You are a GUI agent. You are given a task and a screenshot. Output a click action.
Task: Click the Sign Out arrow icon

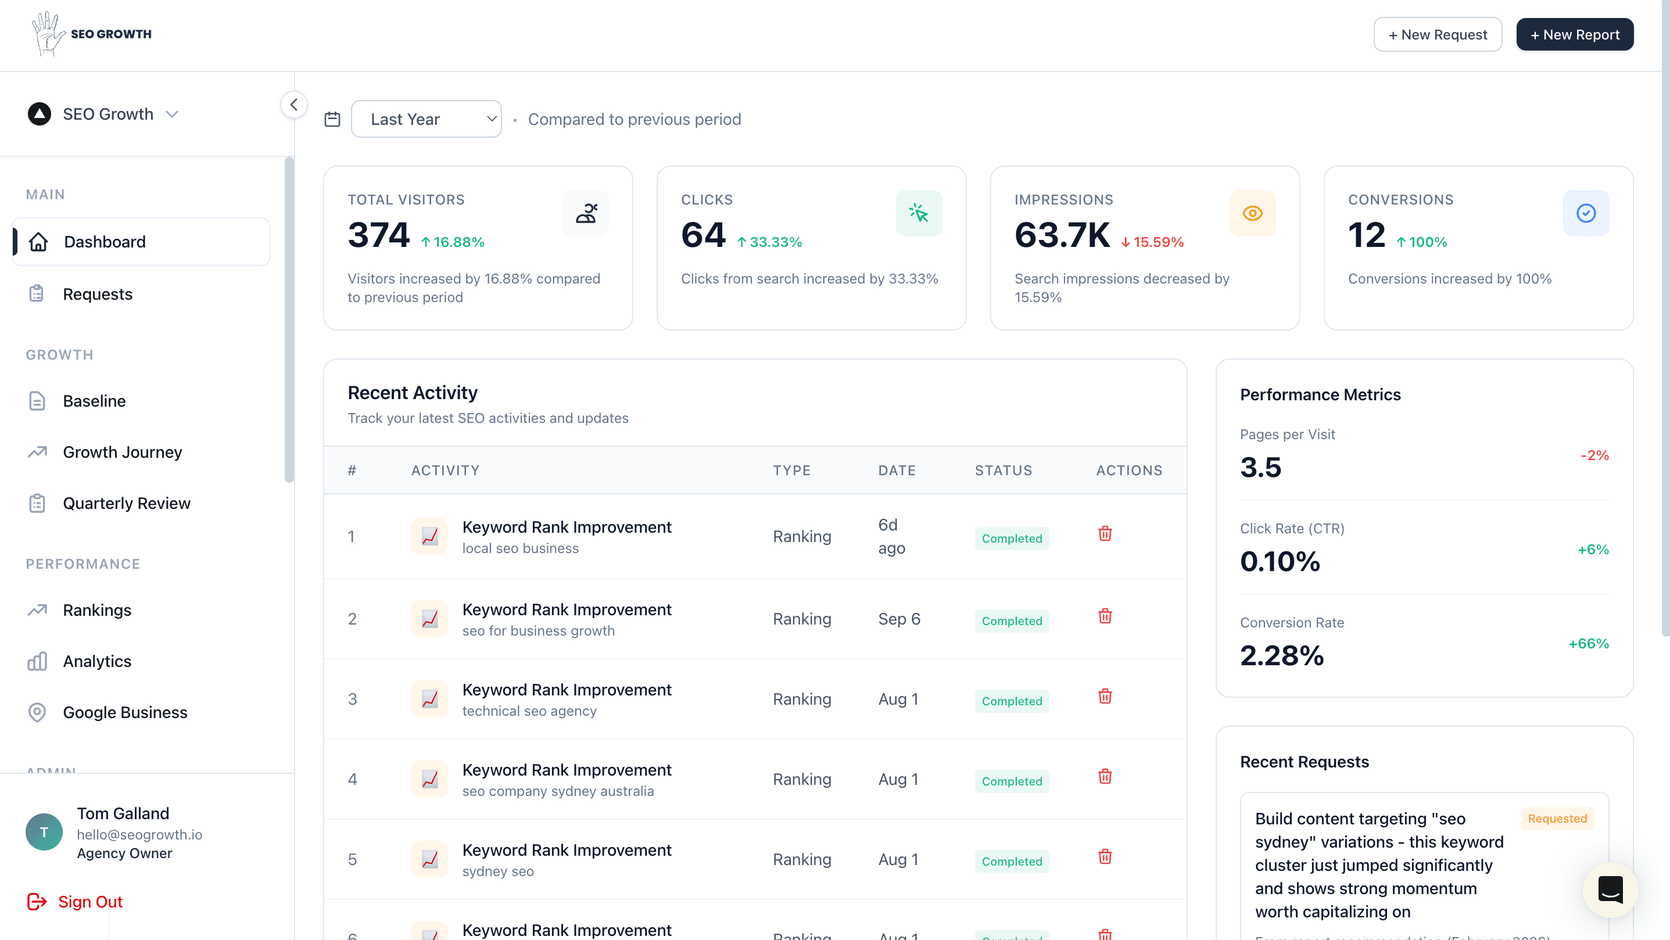pos(37,902)
